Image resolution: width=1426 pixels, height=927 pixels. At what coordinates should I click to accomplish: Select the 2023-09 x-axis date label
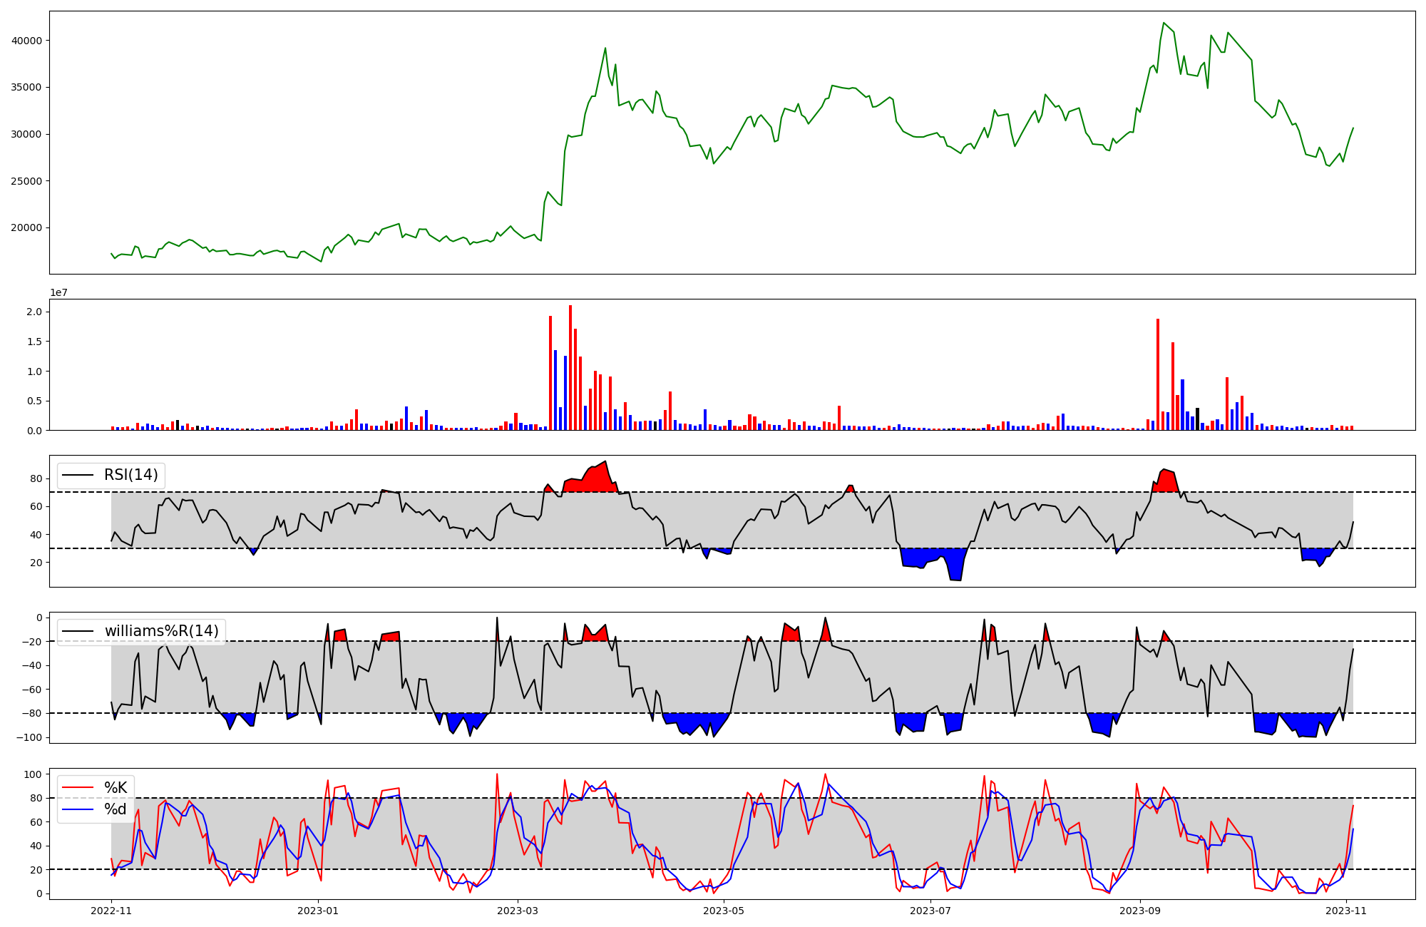pos(1139,911)
